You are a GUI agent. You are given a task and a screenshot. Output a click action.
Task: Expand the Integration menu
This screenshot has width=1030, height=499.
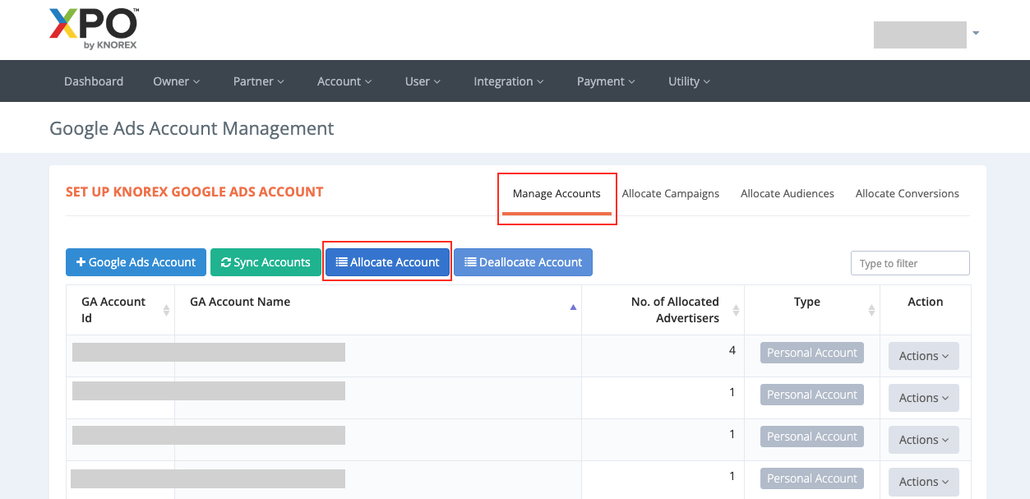[508, 81]
